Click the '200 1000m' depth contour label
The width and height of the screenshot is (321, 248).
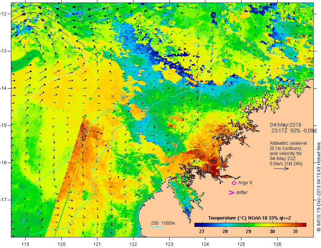tap(163, 223)
